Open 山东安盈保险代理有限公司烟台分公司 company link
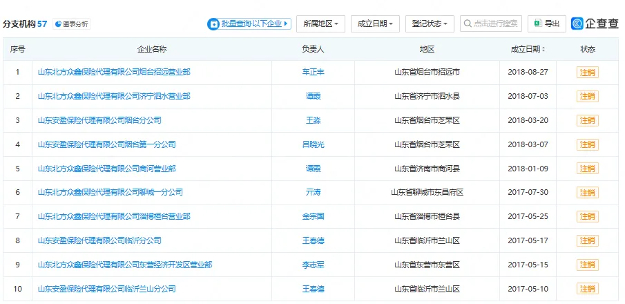Viewport: 625px width, 304px height. coord(99,120)
